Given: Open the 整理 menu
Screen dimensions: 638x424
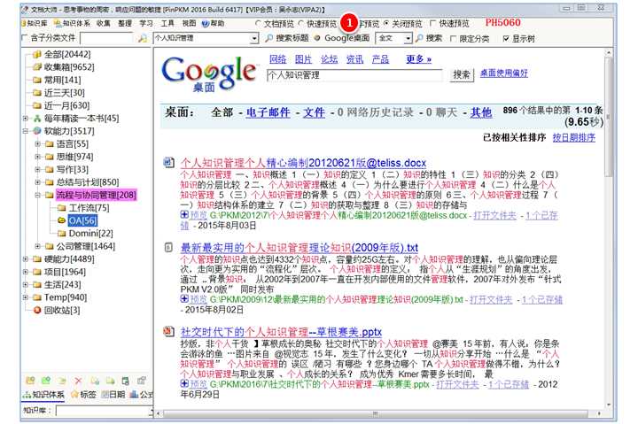Looking at the screenshot, I should [125, 24].
